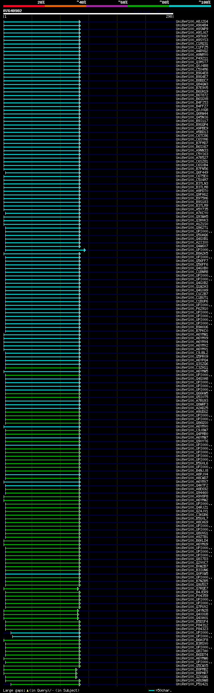Screen dimensions: 214x693
Task: Choose hit UniRef100_Q93WA5
Action: (x=192, y=217)
